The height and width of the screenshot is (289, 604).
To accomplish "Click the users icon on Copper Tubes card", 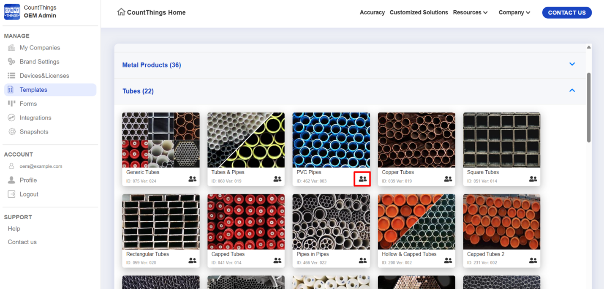I will click(x=448, y=179).
